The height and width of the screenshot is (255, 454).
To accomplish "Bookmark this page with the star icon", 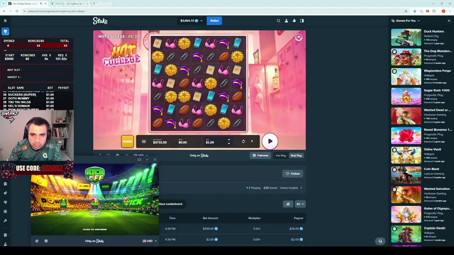I will (406, 11).
